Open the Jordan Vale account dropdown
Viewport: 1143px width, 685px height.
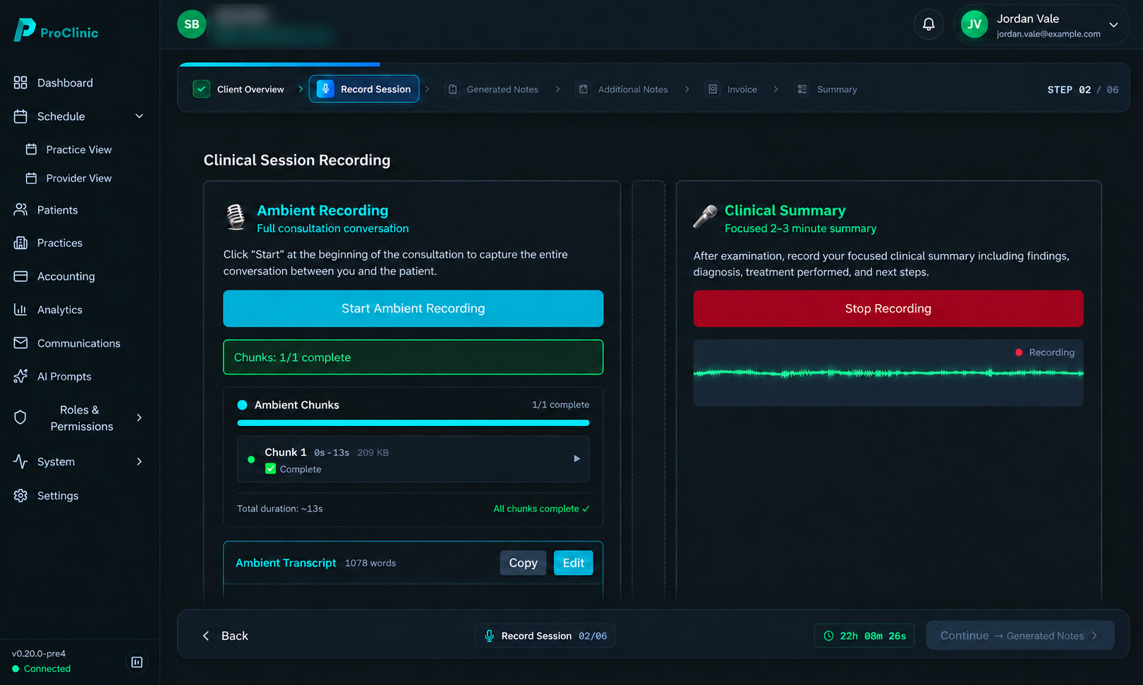click(1041, 25)
